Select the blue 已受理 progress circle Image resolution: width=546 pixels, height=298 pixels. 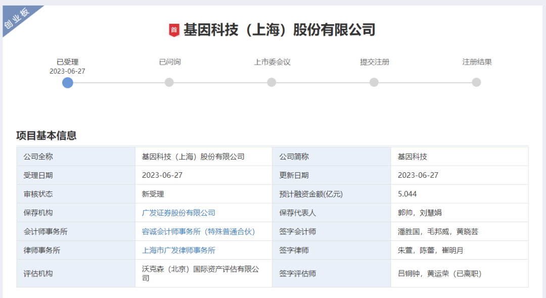[x=68, y=82]
